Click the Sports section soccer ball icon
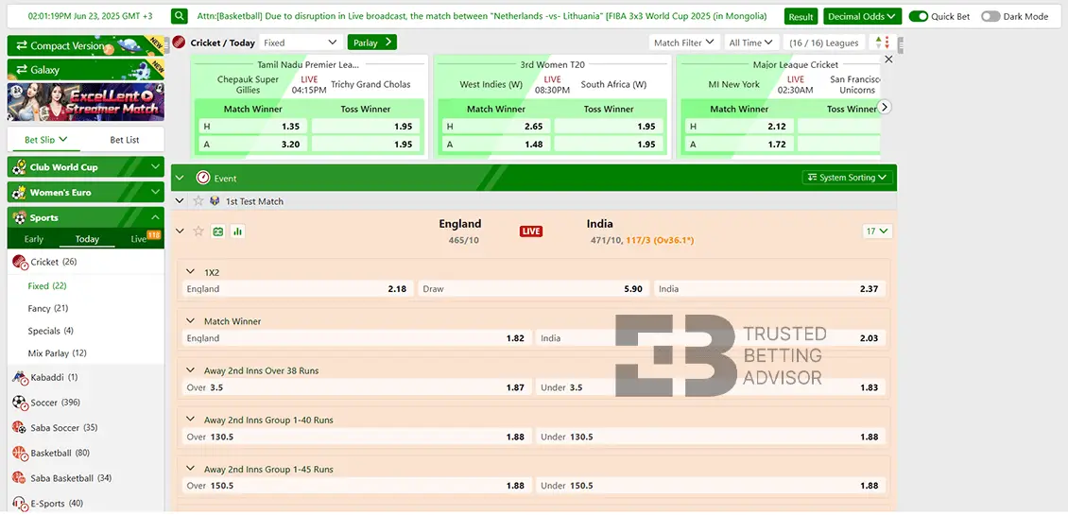 19,218
